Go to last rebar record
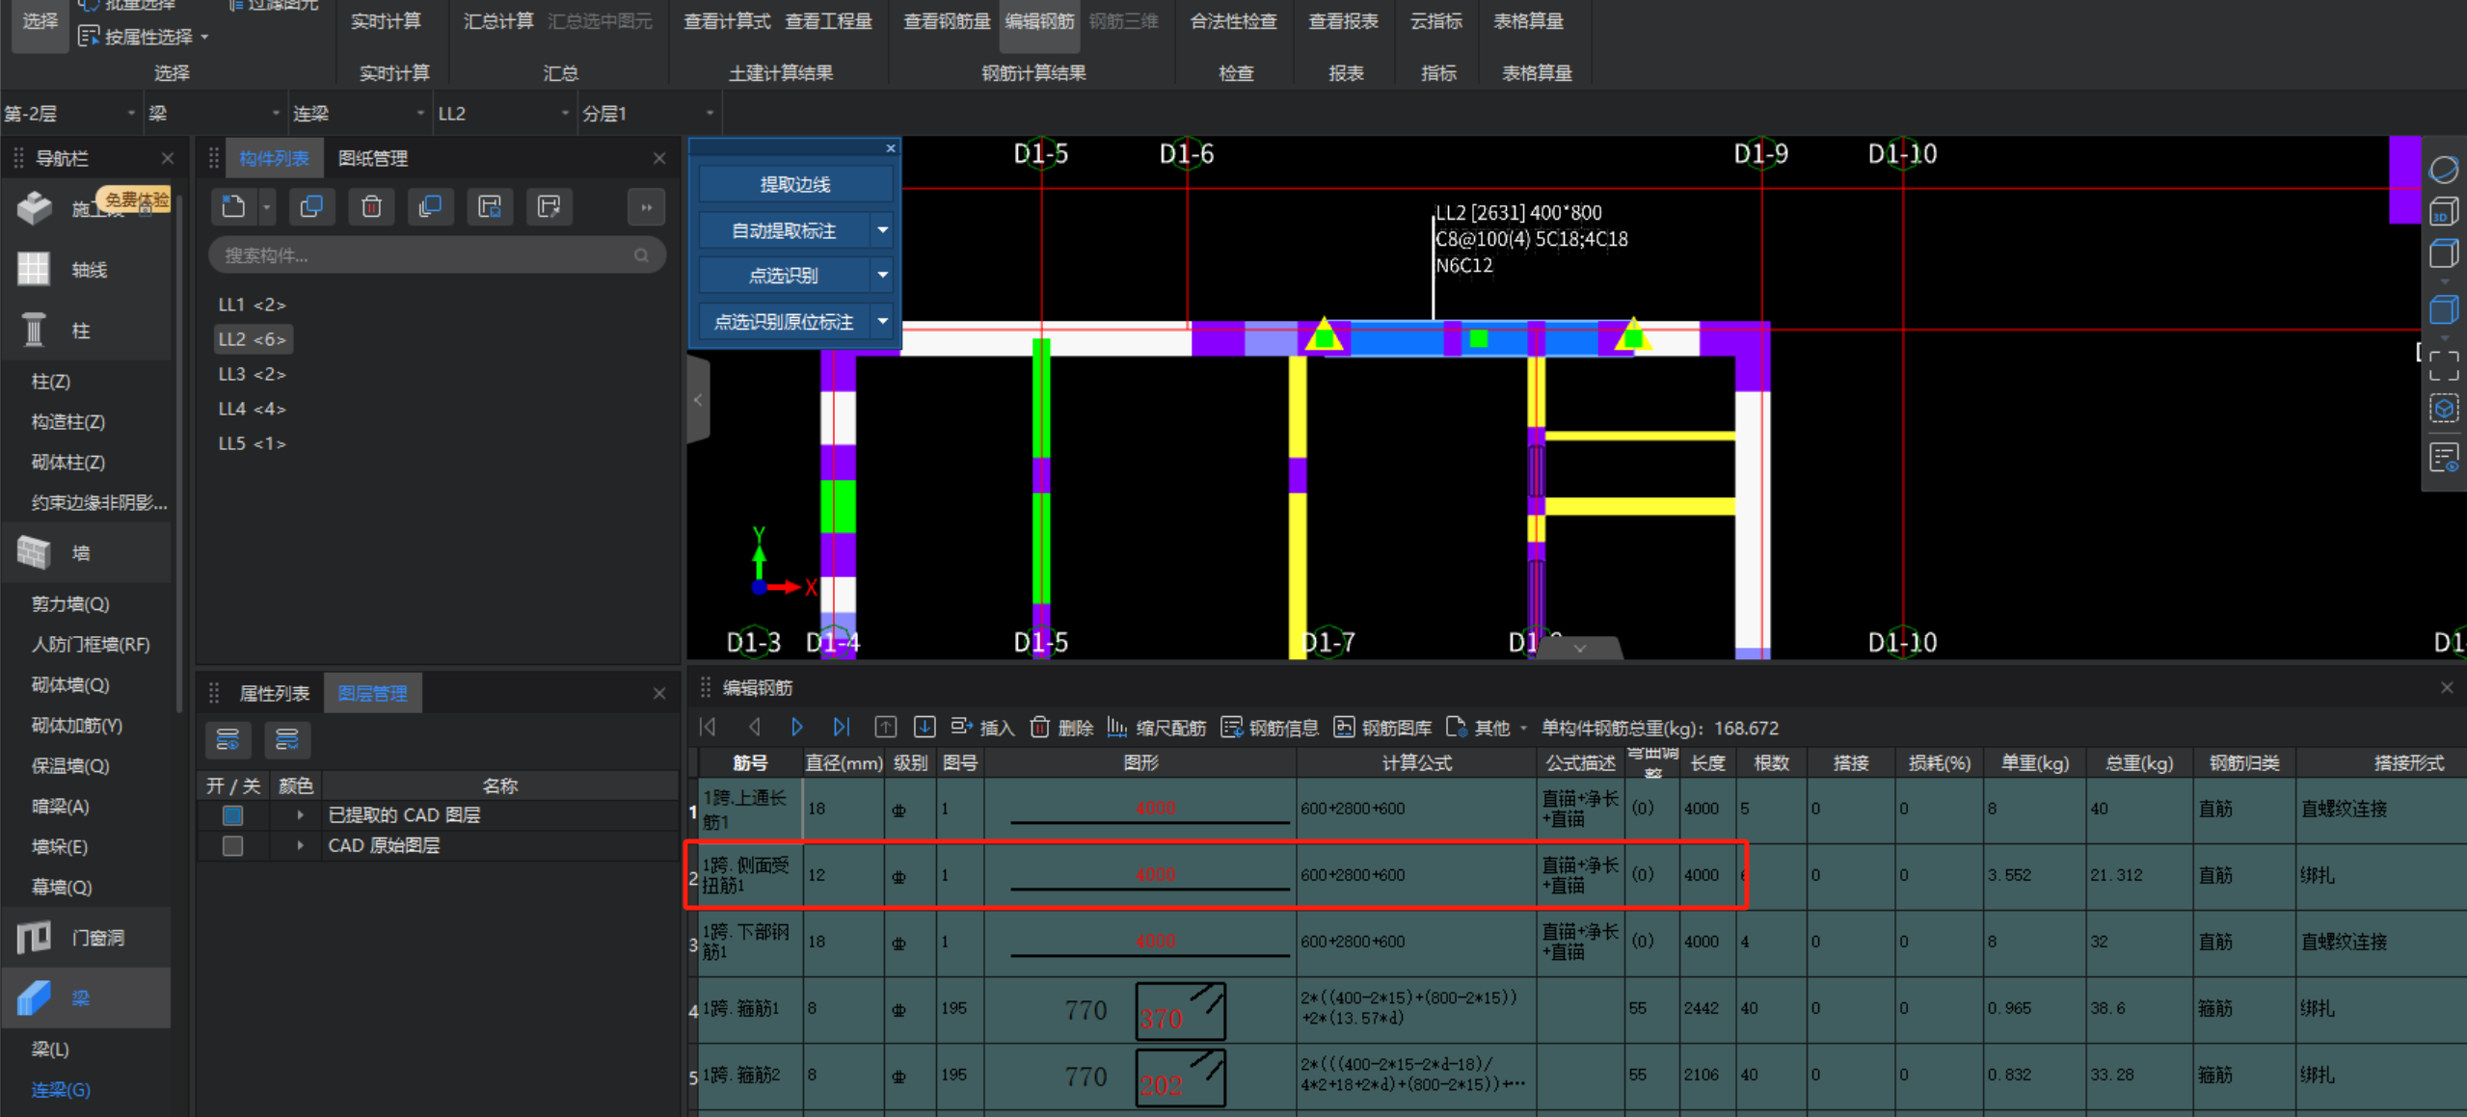The height and width of the screenshot is (1117, 2467). (841, 727)
